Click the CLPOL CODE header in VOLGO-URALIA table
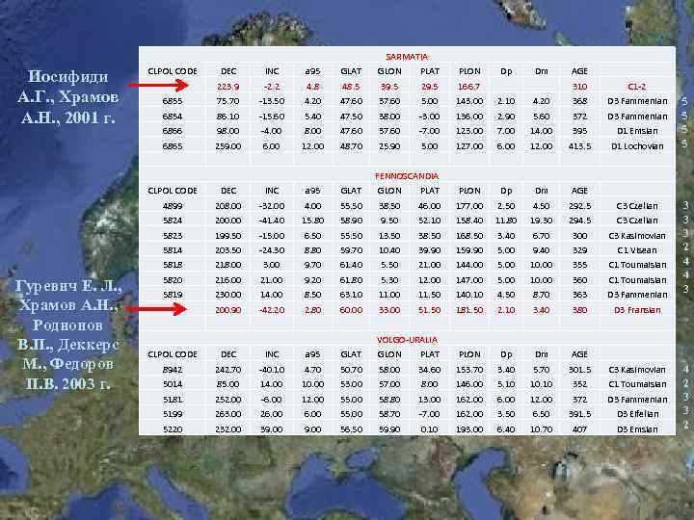 (x=173, y=354)
